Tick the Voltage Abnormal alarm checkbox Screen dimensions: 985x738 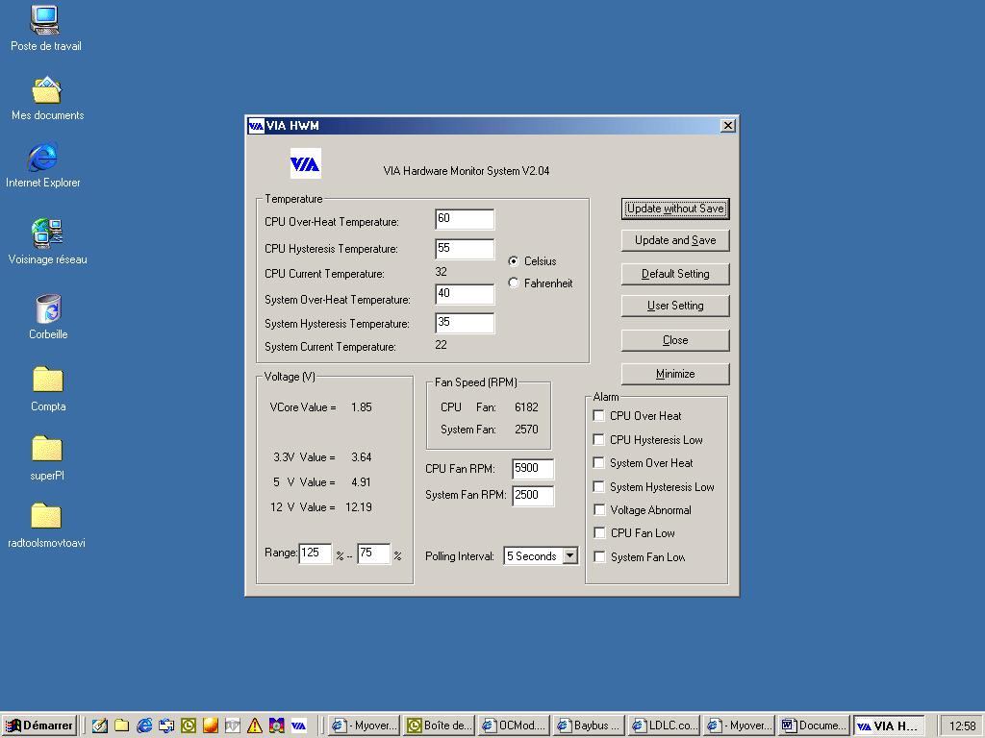click(599, 509)
